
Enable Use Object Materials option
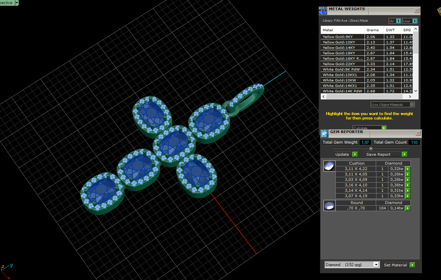click(412, 105)
